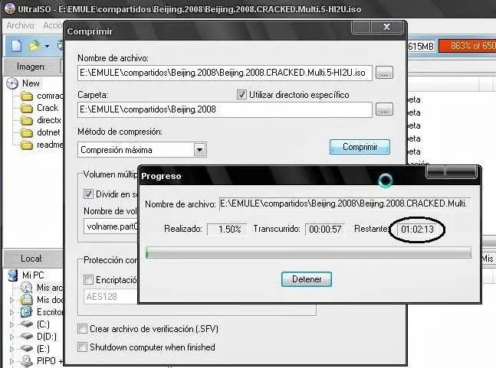Image resolution: width=496 pixels, height=368 pixels.
Task: Click the Mis documentos folder icon
Action: coord(26,299)
